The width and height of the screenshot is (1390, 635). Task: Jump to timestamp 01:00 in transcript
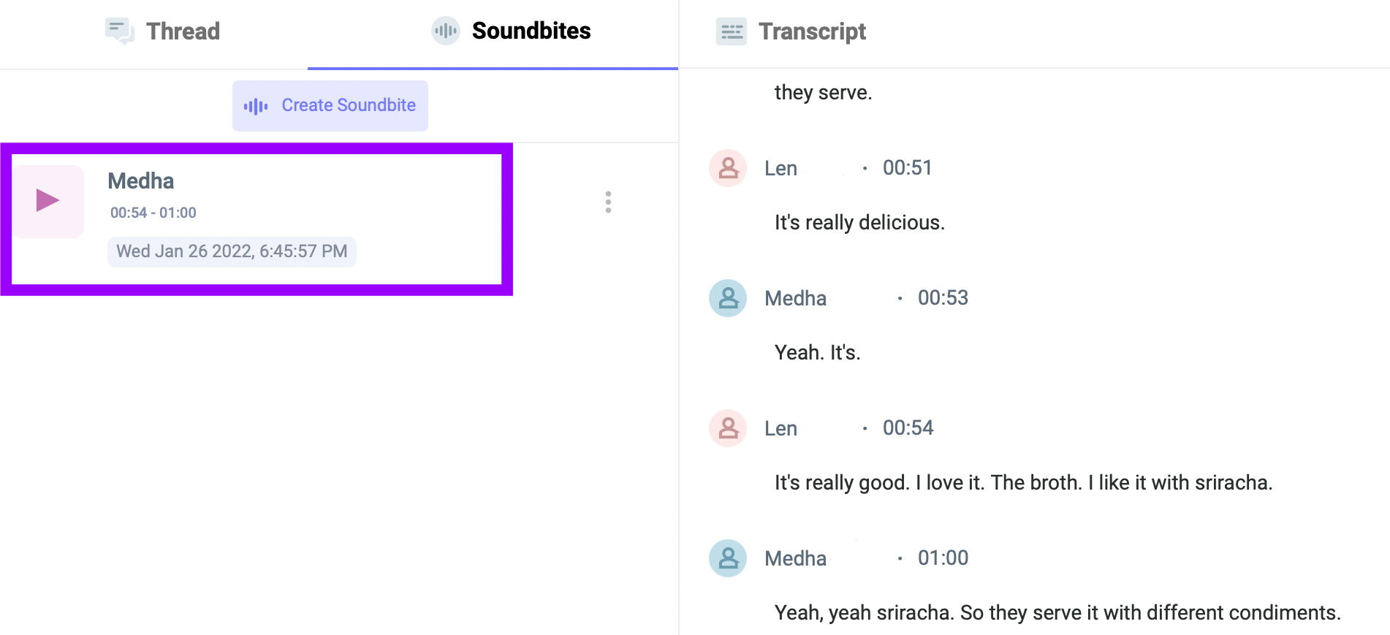943,558
